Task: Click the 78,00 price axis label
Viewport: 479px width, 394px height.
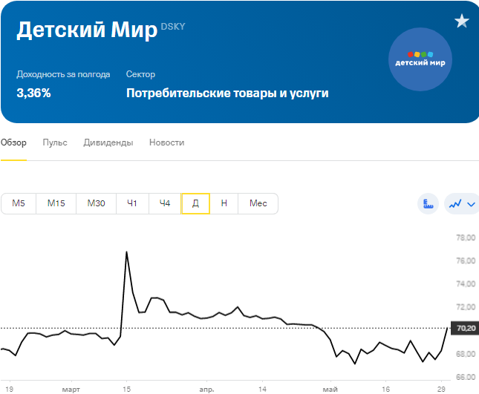Action: point(466,237)
